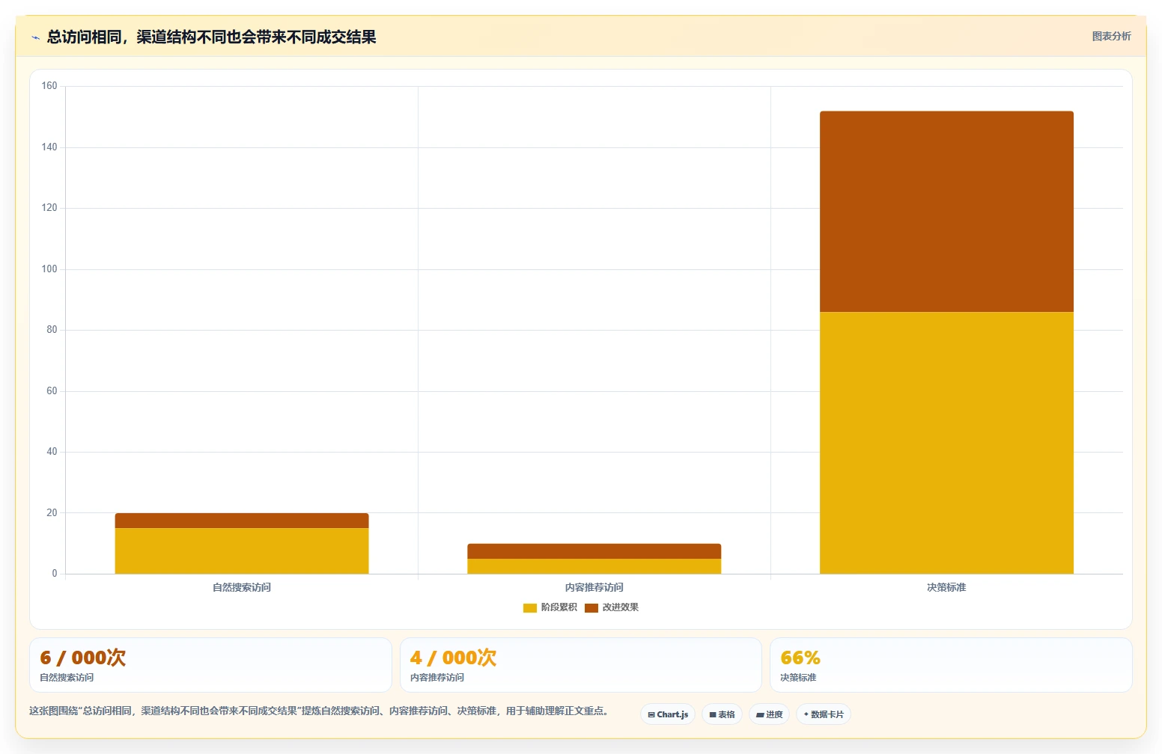The width and height of the screenshot is (1162, 754).
Task: Click the yellow segment of the 内容推荐访问 bar
Action: [x=594, y=566]
